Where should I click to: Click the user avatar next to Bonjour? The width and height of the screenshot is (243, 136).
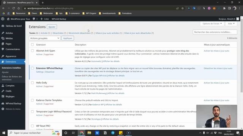coord(238,19)
